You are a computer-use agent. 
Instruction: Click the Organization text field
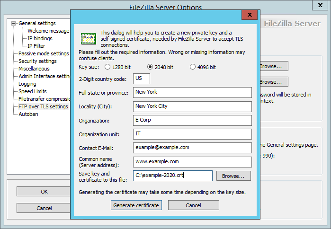192,120
